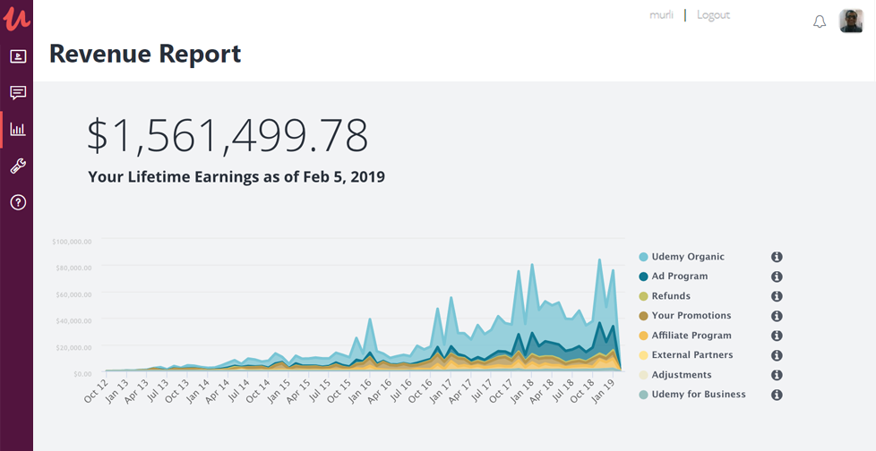Click info icon next to Adjustments
The width and height of the screenshot is (876, 451).
coord(777,375)
